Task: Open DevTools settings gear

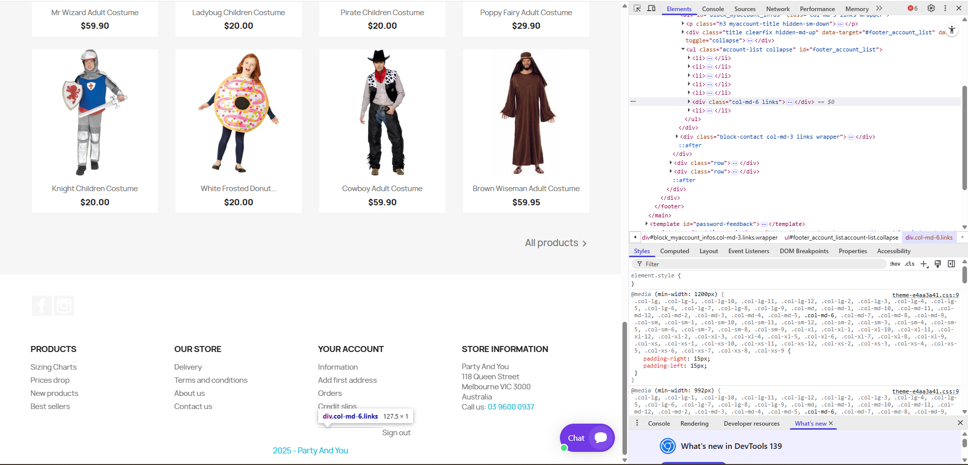Action: [931, 8]
